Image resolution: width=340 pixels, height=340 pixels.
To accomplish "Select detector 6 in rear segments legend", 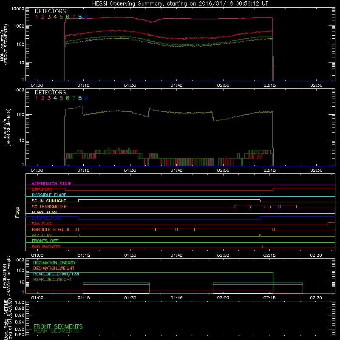I will coord(68,98).
